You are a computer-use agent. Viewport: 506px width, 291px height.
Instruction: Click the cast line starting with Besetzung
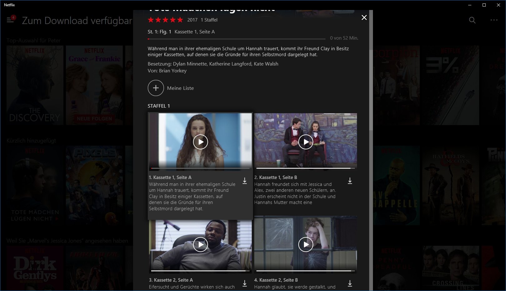pos(213,64)
